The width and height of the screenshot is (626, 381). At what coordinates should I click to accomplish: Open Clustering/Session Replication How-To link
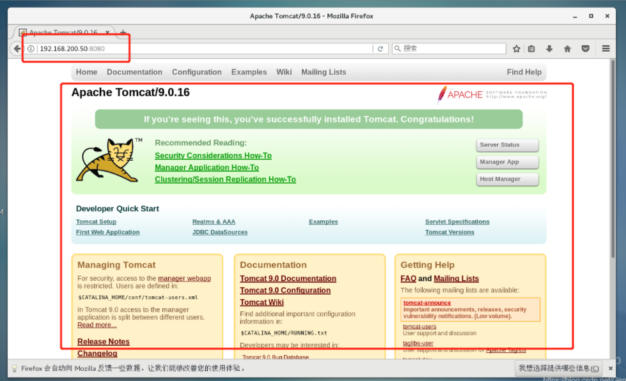(225, 179)
